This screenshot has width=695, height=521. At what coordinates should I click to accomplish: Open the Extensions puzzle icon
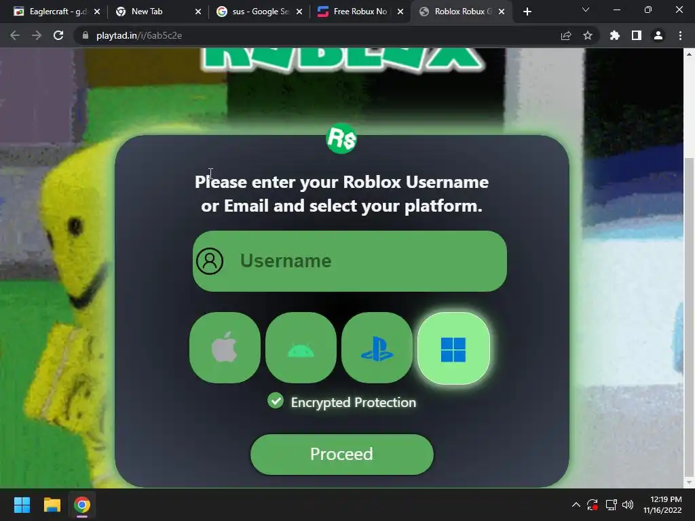point(614,35)
